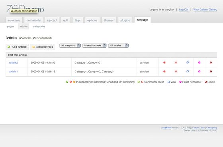Click the View icon for Article2
Image resolution: width=223 pixels, height=147 pixels.
pyautogui.click(x=188, y=62)
